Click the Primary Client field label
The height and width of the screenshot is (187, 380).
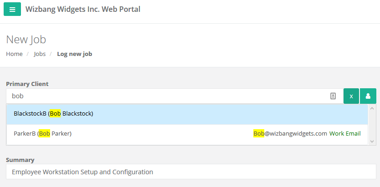click(x=27, y=84)
